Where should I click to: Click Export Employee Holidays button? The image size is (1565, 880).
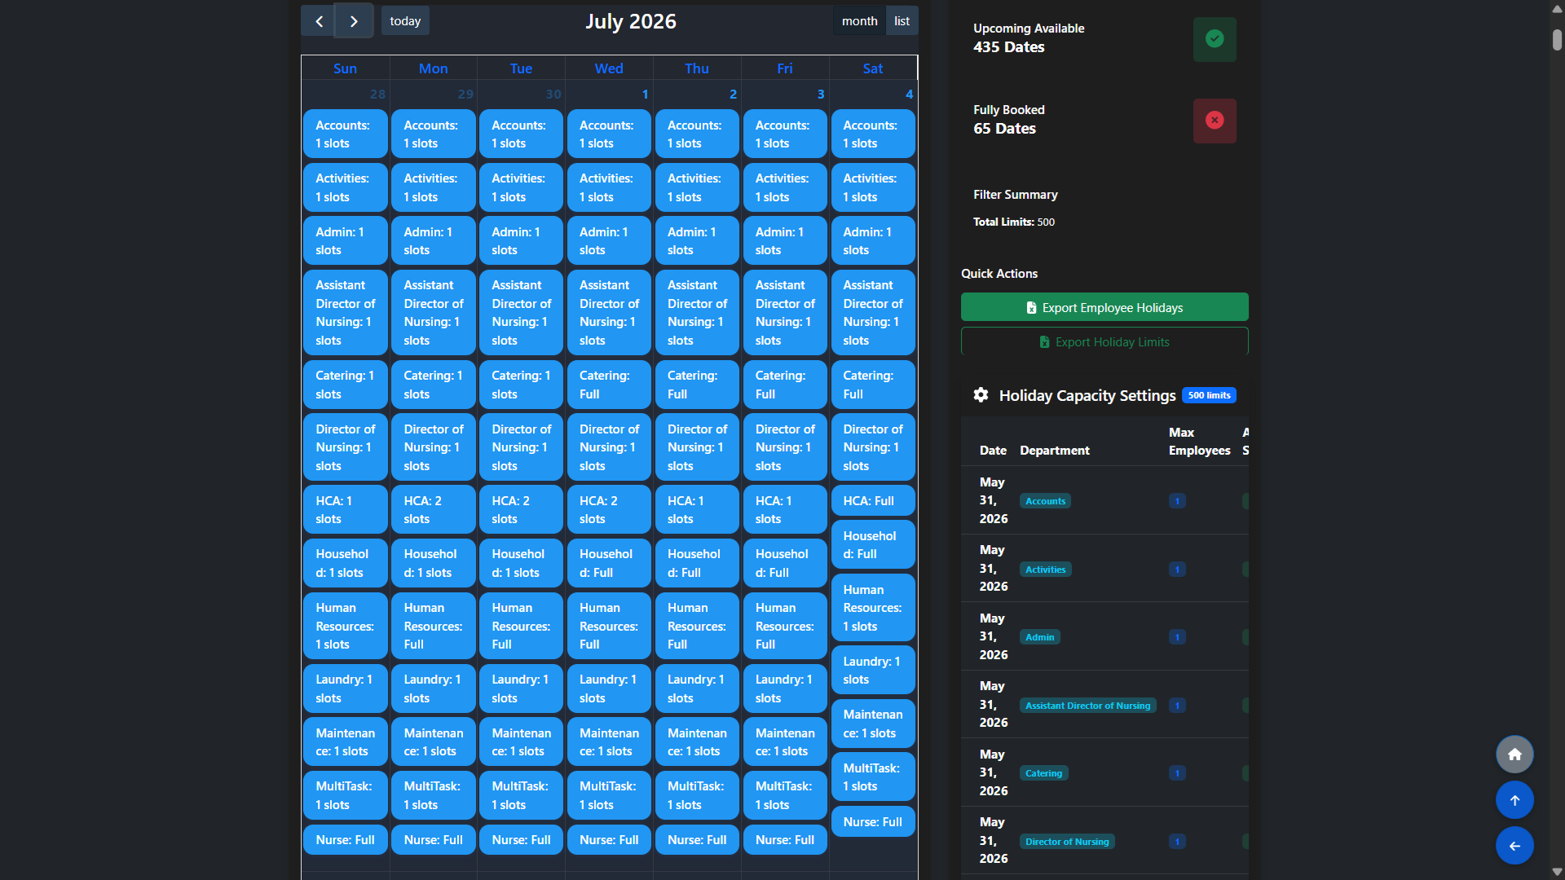[x=1104, y=307]
